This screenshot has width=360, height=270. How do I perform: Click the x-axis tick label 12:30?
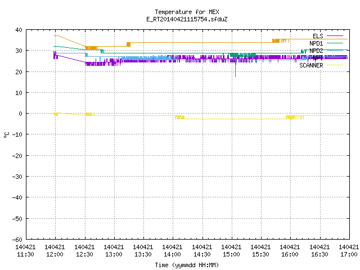click(x=84, y=254)
